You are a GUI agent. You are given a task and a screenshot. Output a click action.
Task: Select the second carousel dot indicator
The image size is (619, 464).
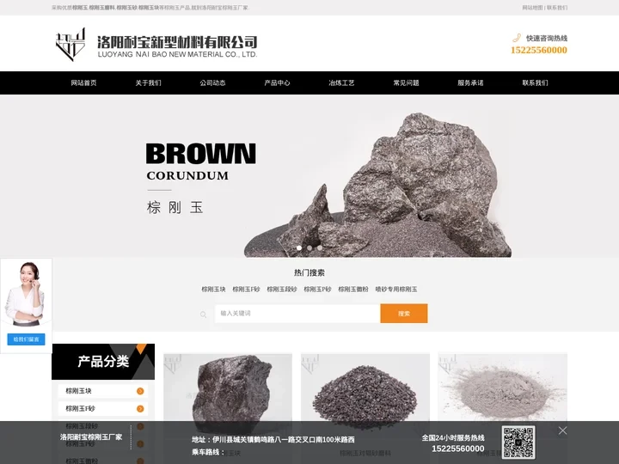(309, 247)
